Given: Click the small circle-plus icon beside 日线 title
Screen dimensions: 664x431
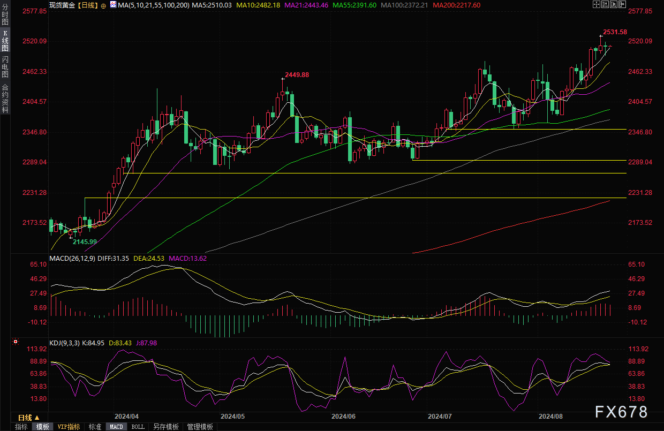Looking at the screenshot, I should tap(103, 5).
